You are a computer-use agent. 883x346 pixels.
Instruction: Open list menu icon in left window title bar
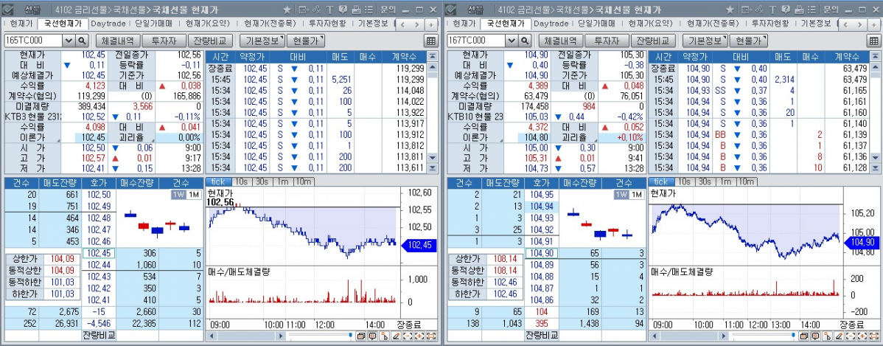coord(369,10)
